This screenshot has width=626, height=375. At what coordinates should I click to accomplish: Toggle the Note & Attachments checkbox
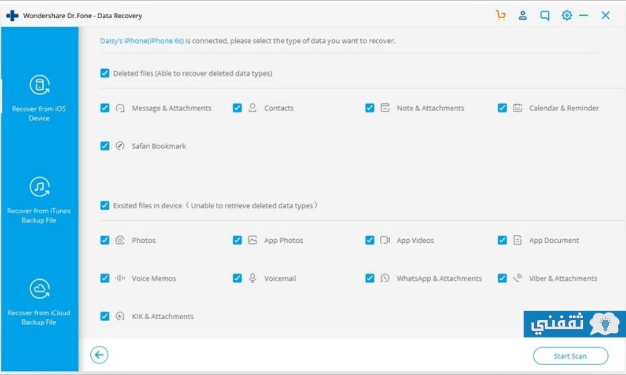coord(370,108)
